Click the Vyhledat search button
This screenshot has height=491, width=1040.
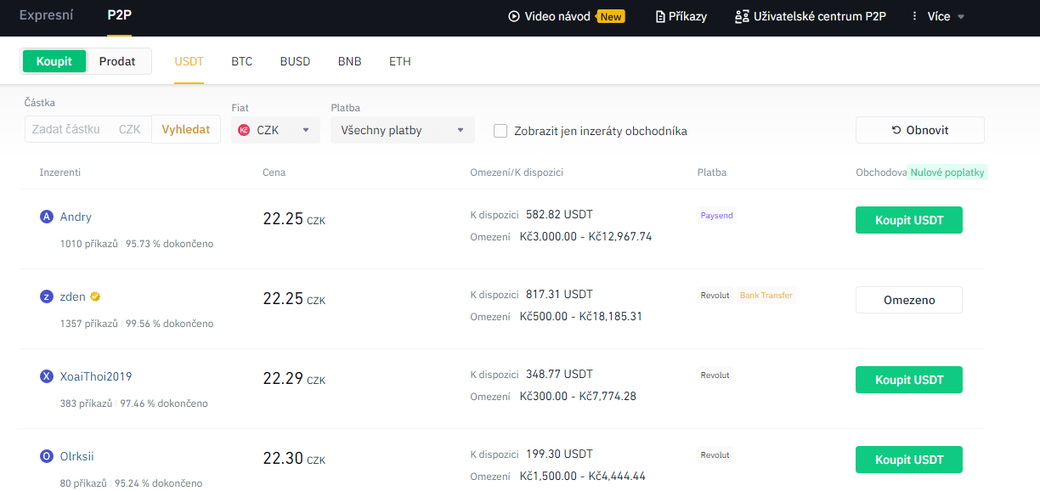pyautogui.click(x=186, y=129)
